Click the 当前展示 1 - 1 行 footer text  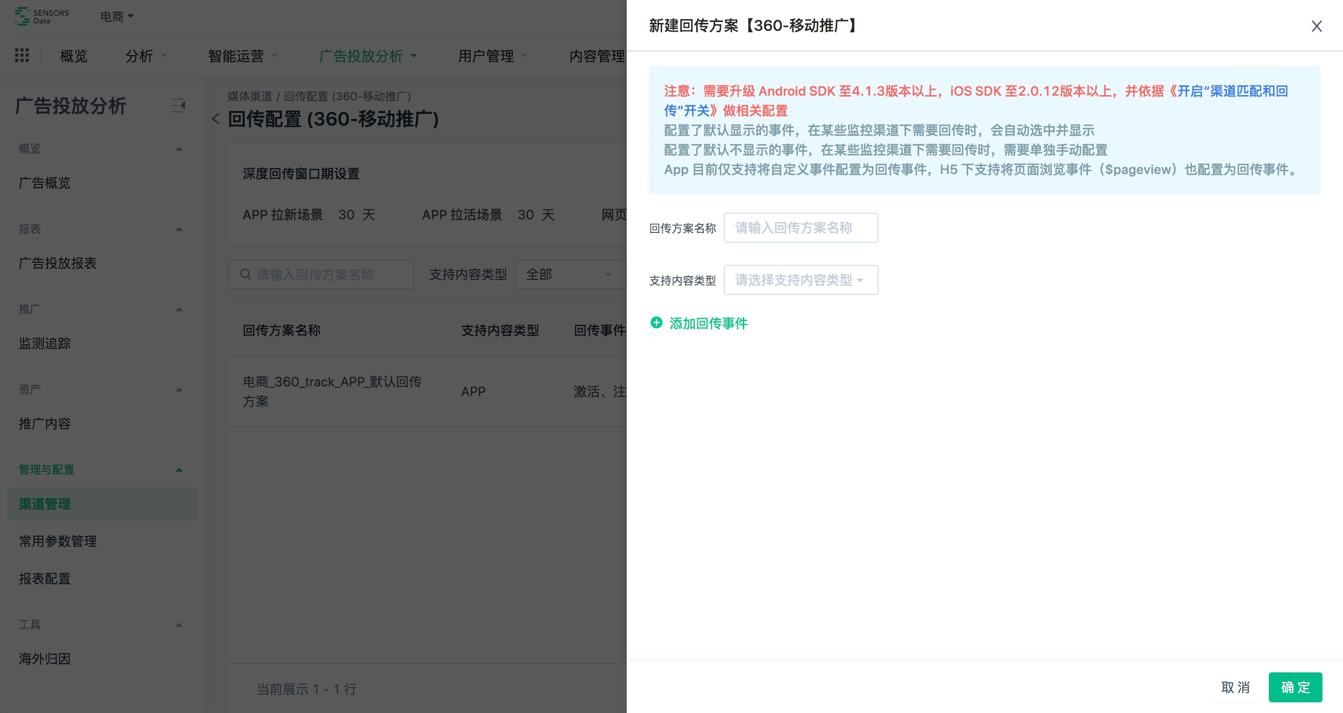tap(306, 690)
